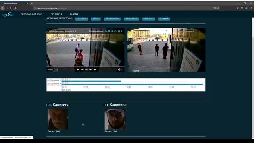Open the Firefox account icon
Image resolution: width=254 pixels, height=143 pixels.
tap(246, 8)
